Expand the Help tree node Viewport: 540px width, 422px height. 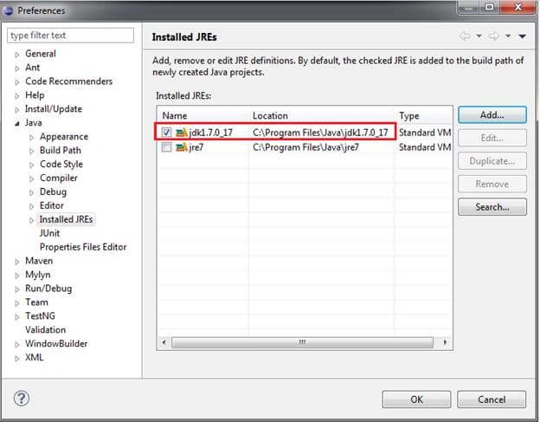pos(17,96)
